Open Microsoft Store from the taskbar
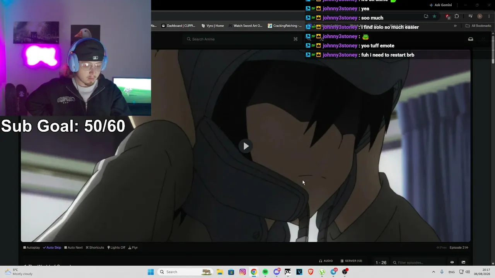The width and height of the screenshot is (495, 278). (231, 272)
